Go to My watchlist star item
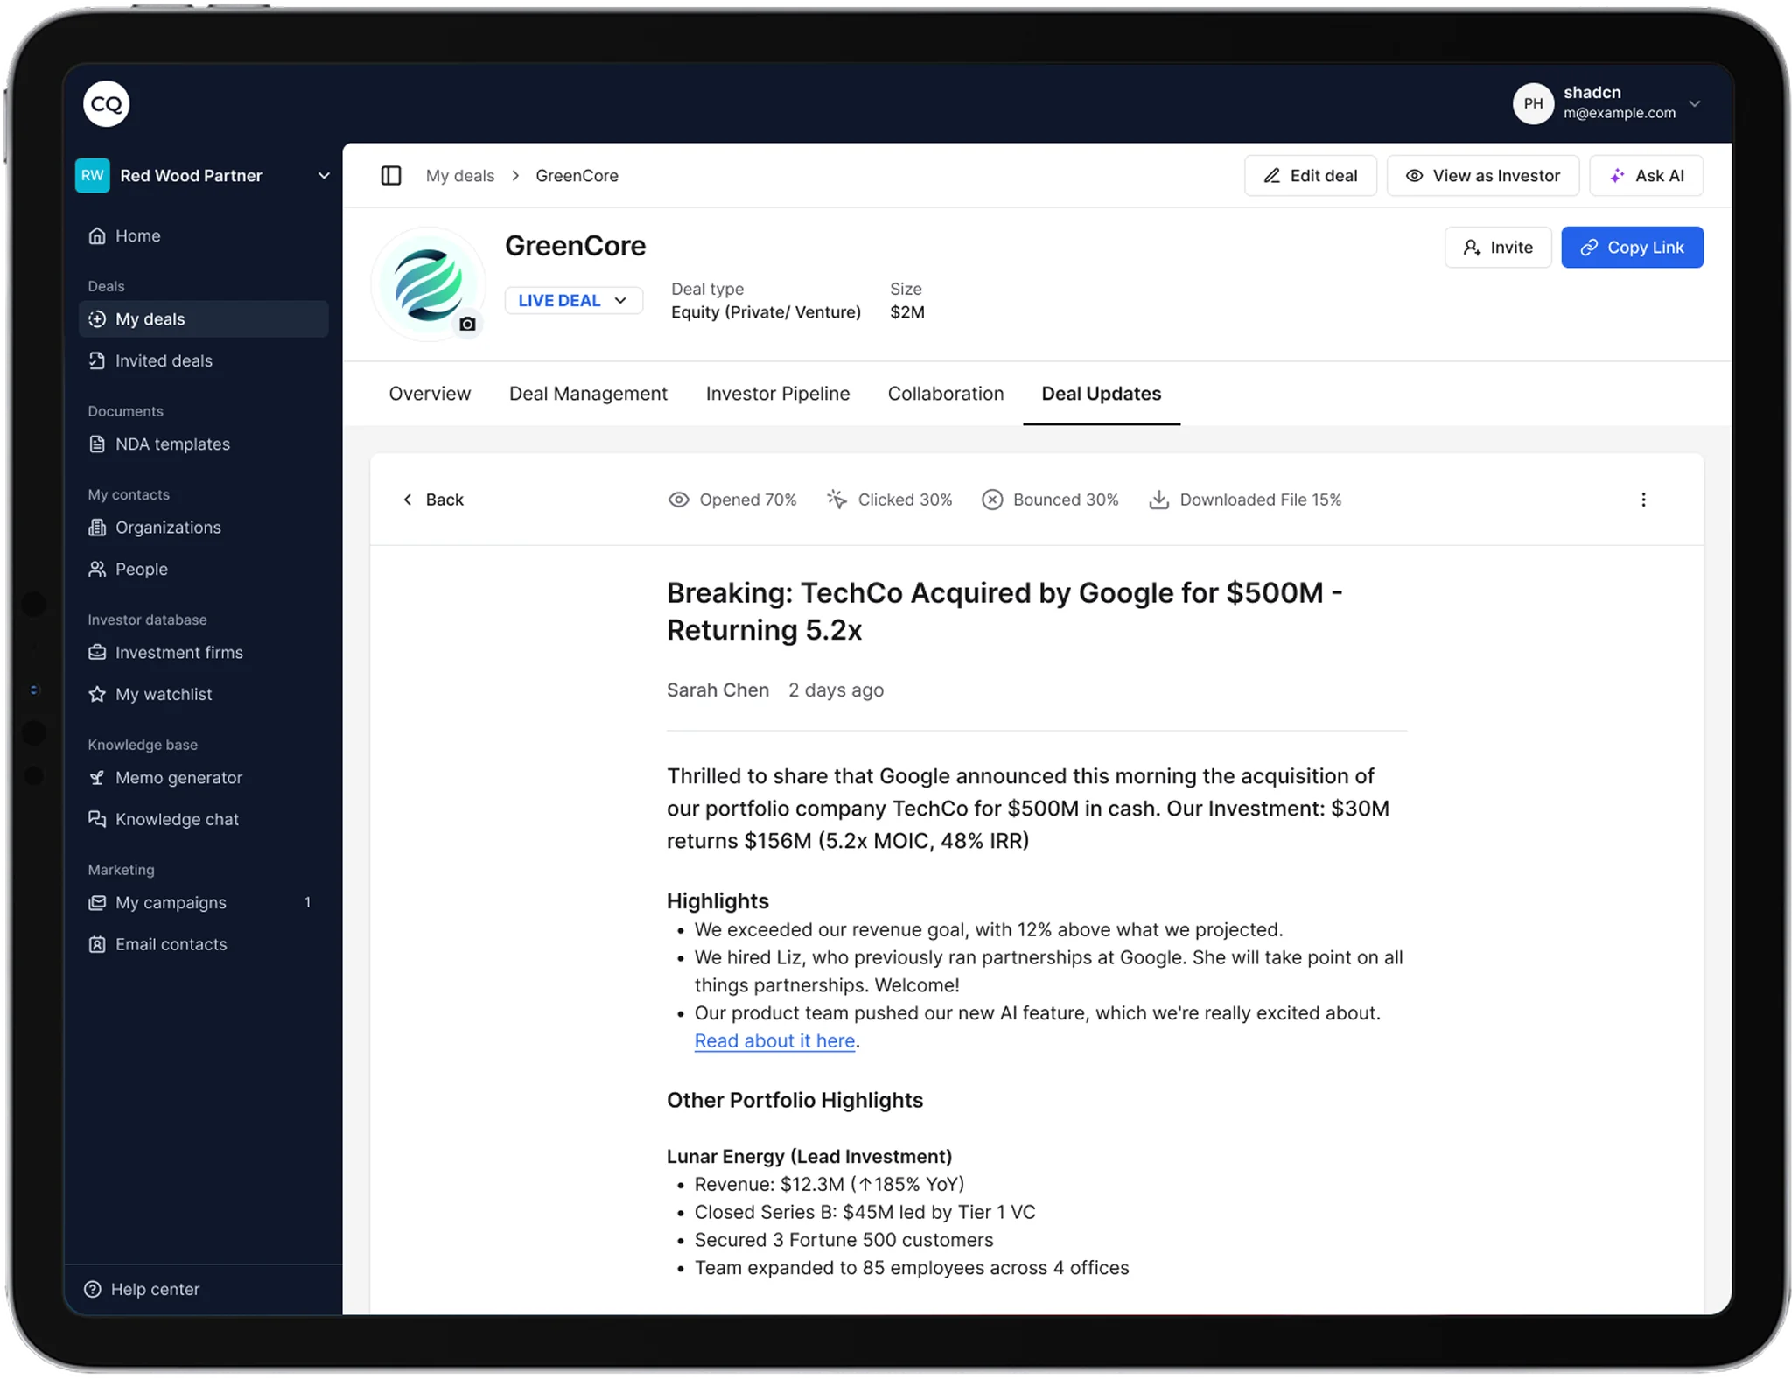Viewport: 1792px width, 1379px height. (164, 695)
